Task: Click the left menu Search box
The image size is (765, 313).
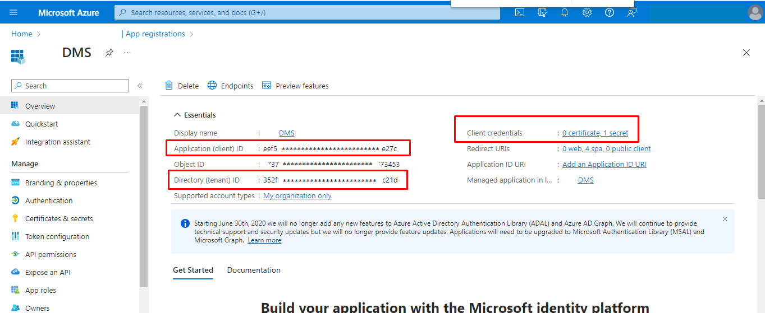Action: click(x=70, y=86)
